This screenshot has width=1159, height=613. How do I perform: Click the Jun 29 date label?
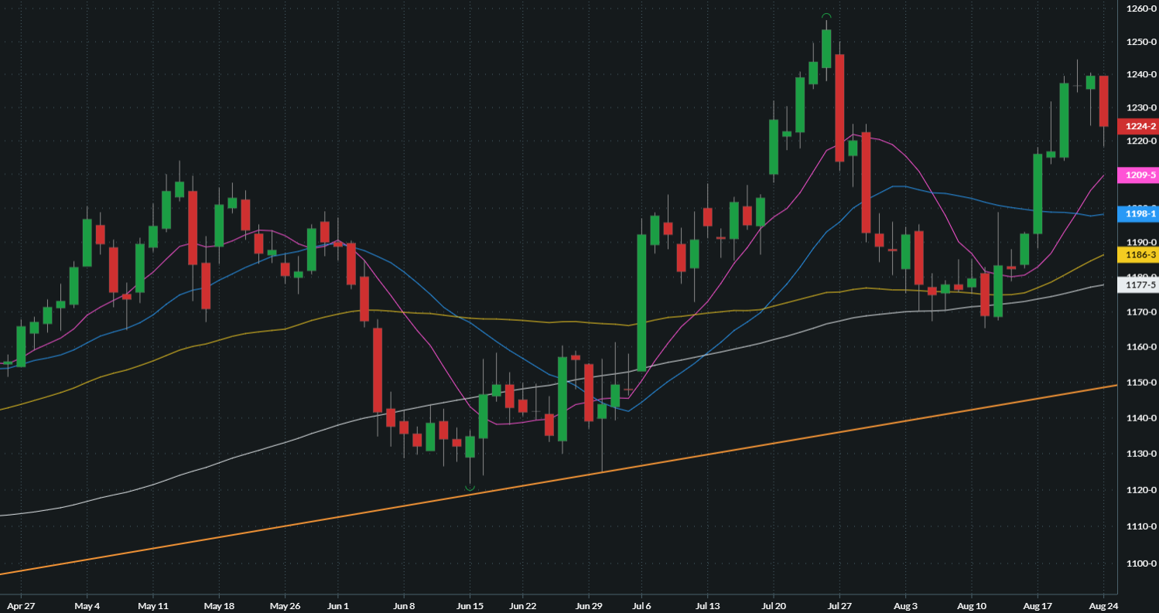[589, 605]
